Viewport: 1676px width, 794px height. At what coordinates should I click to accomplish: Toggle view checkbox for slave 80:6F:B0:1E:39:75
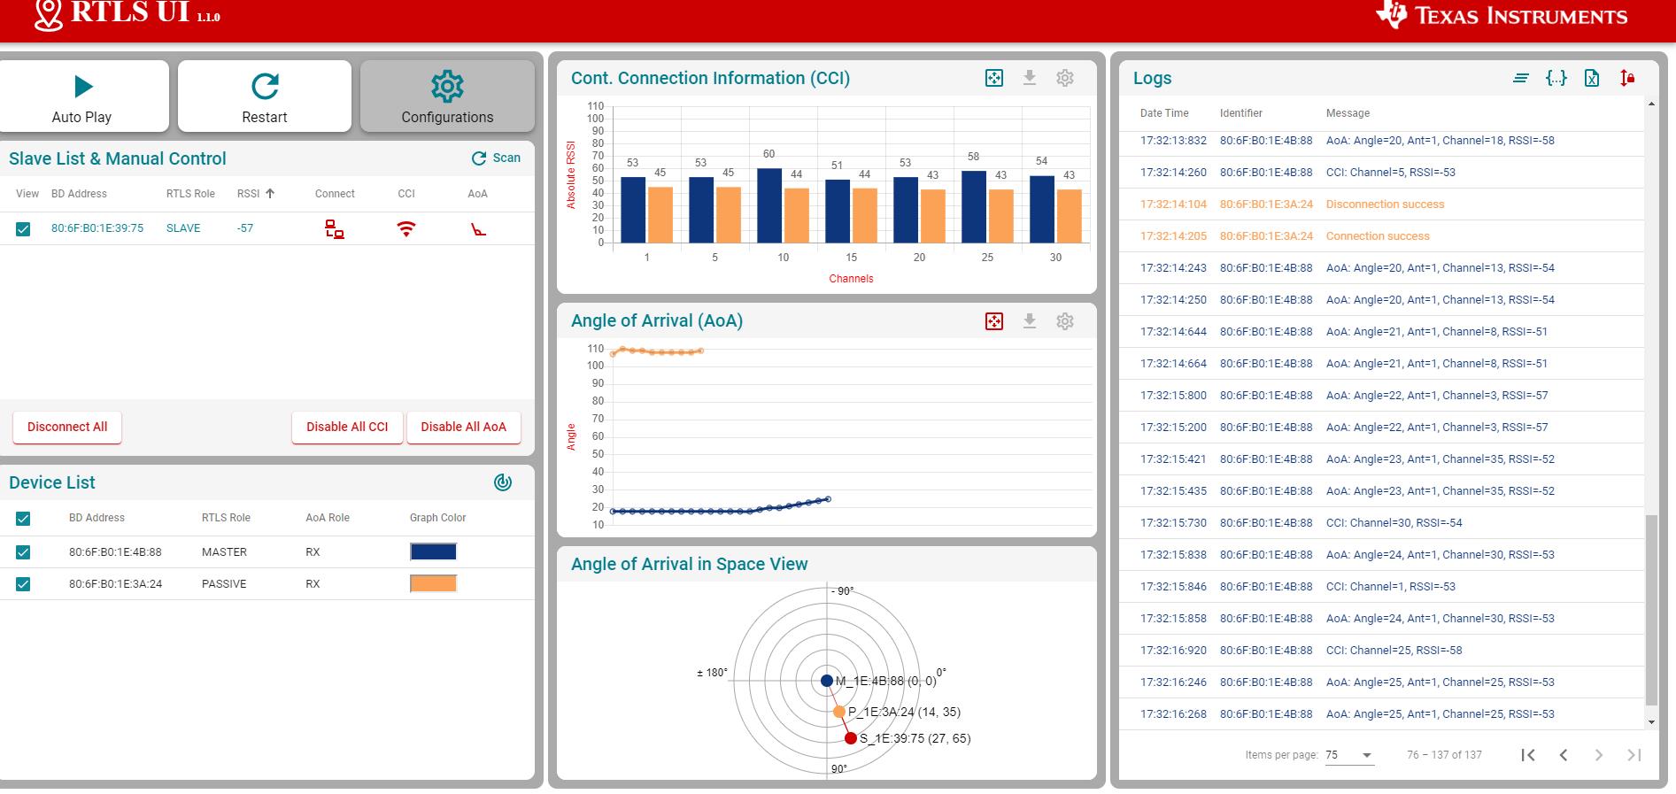[23, 229]
